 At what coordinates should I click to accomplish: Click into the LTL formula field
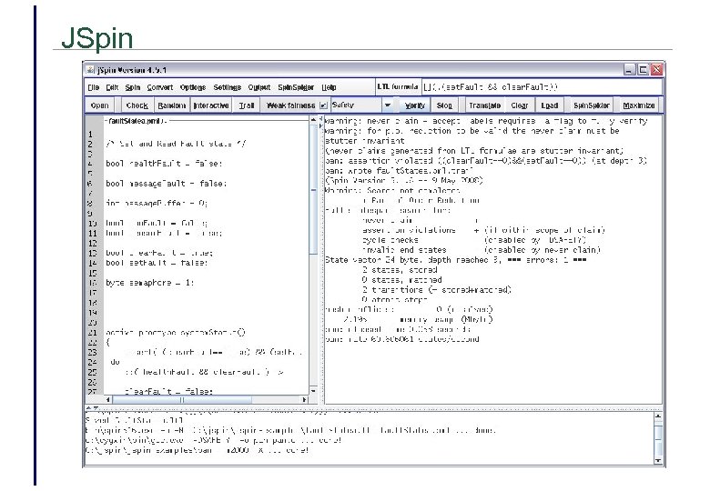[542, 86]
